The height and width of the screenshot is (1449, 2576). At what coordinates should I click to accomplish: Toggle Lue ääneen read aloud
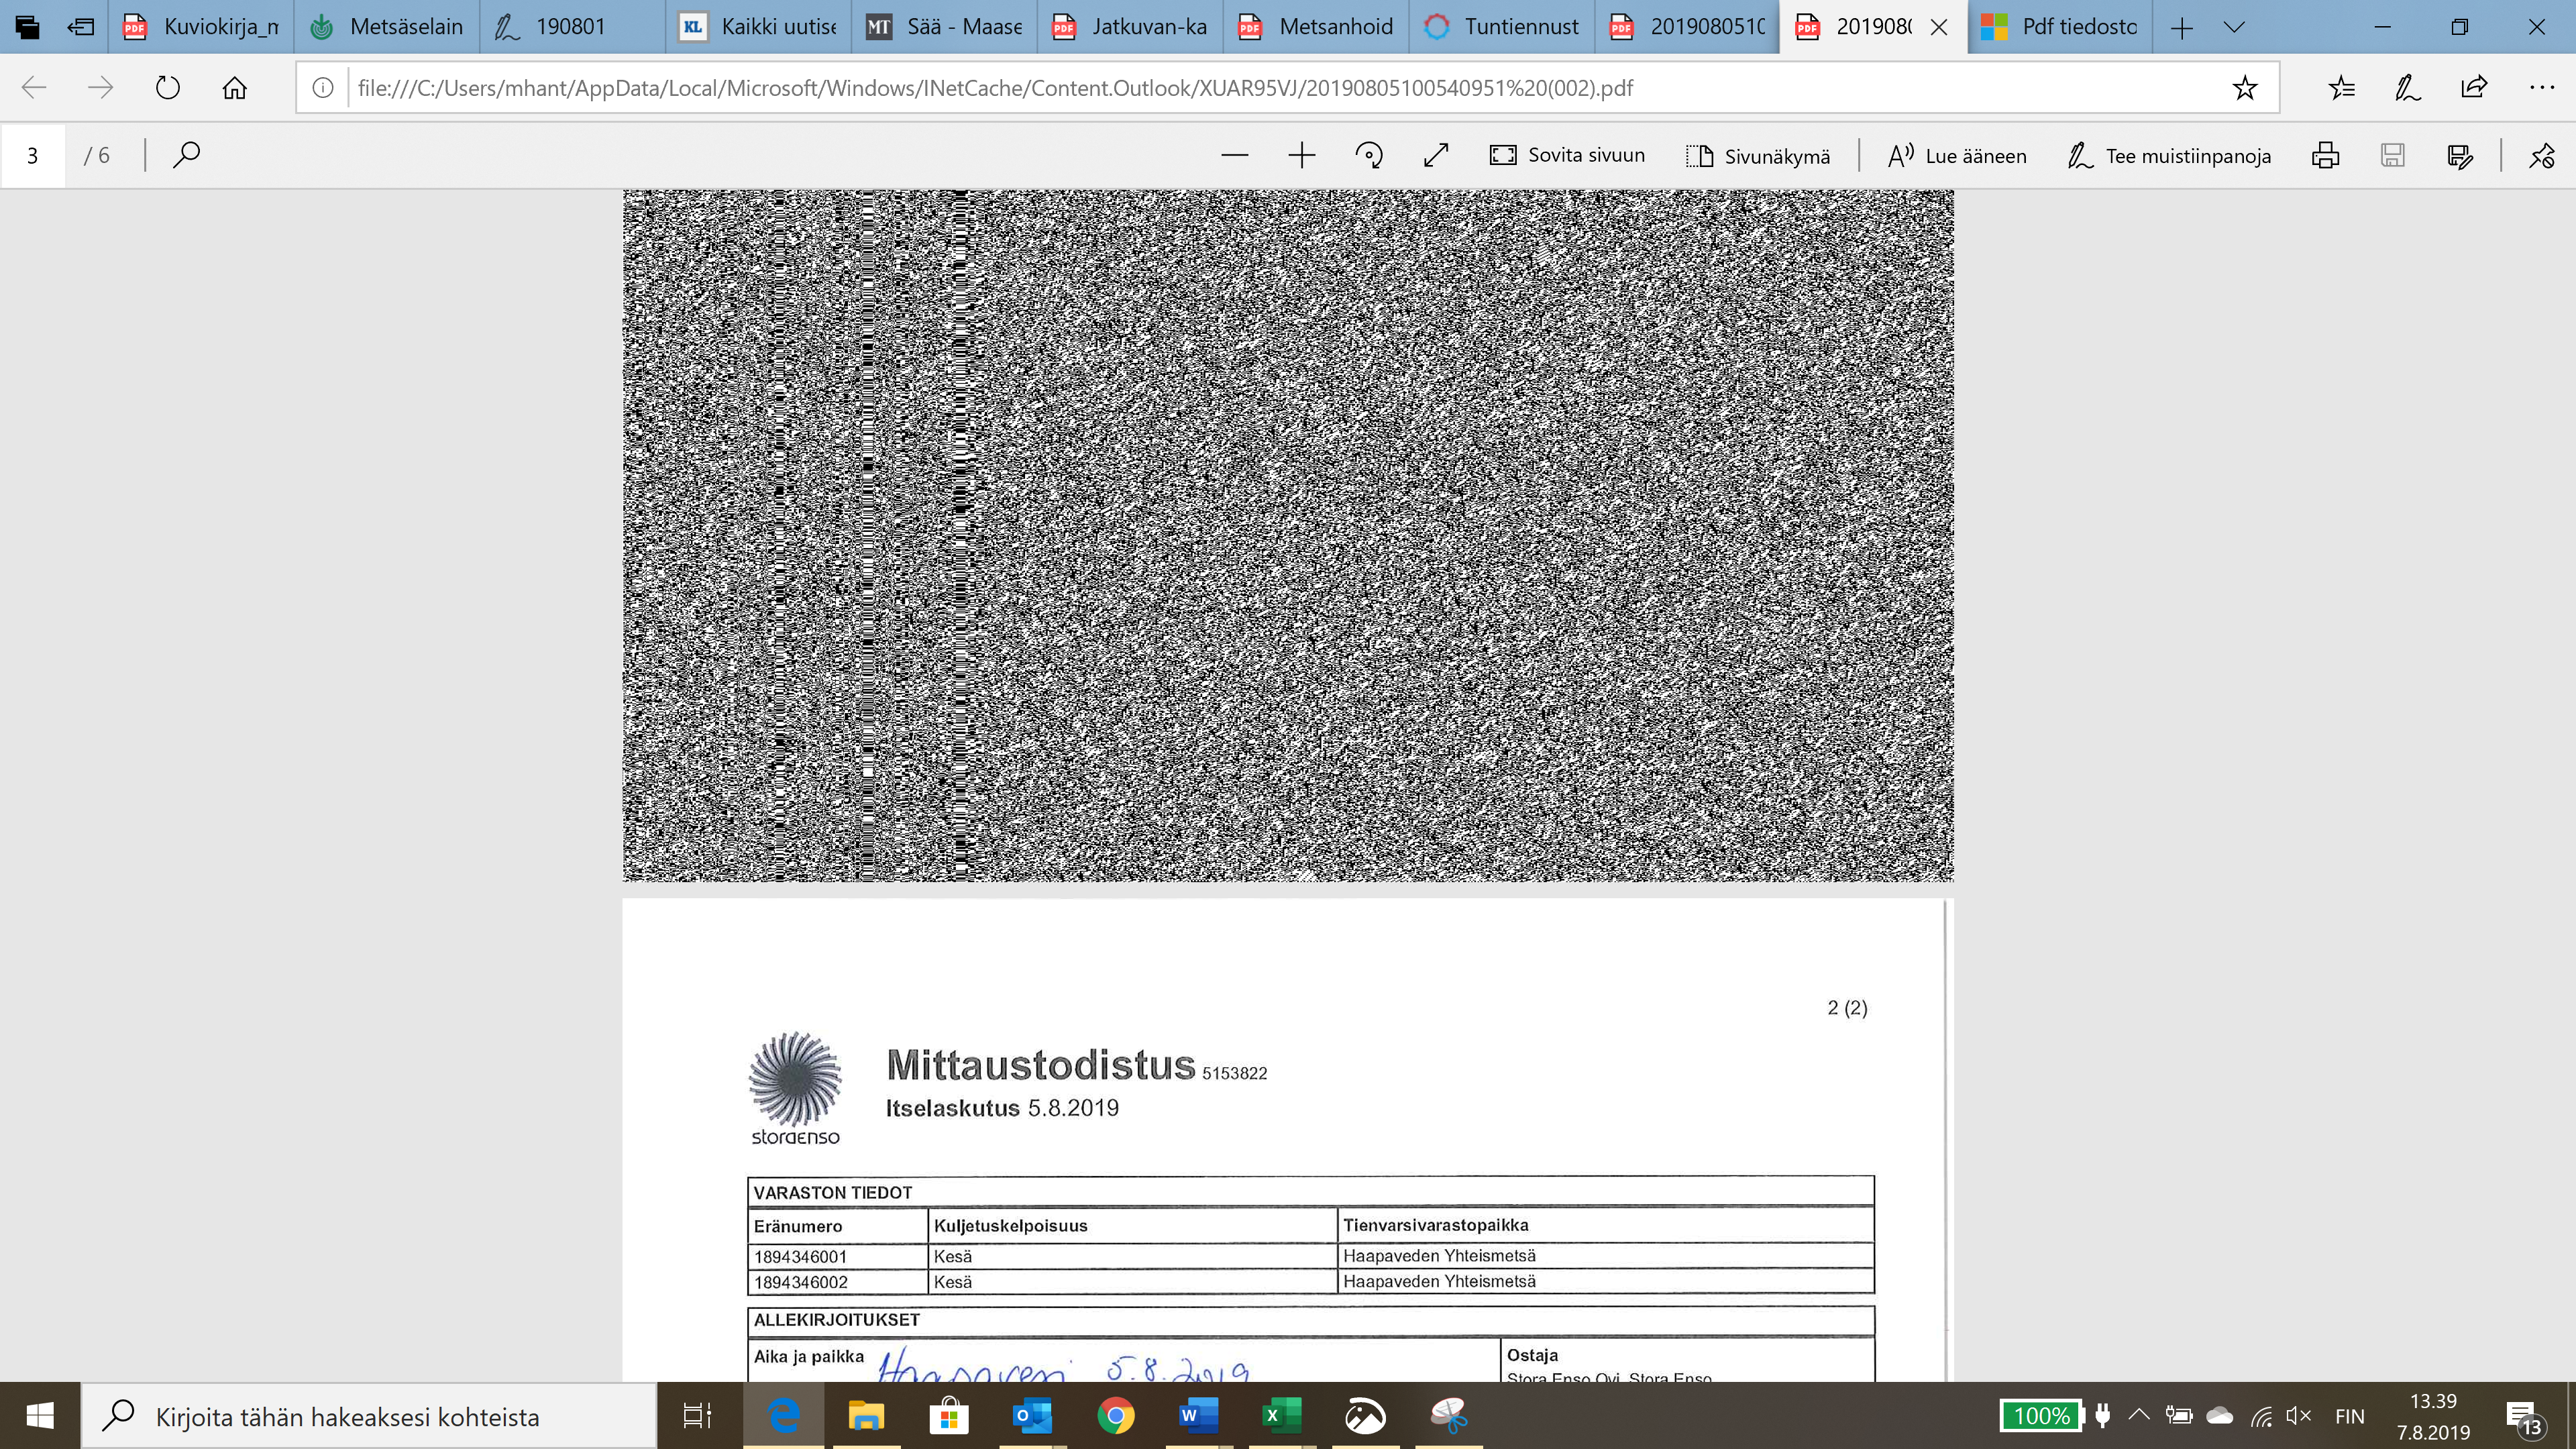coord(1956,155)
